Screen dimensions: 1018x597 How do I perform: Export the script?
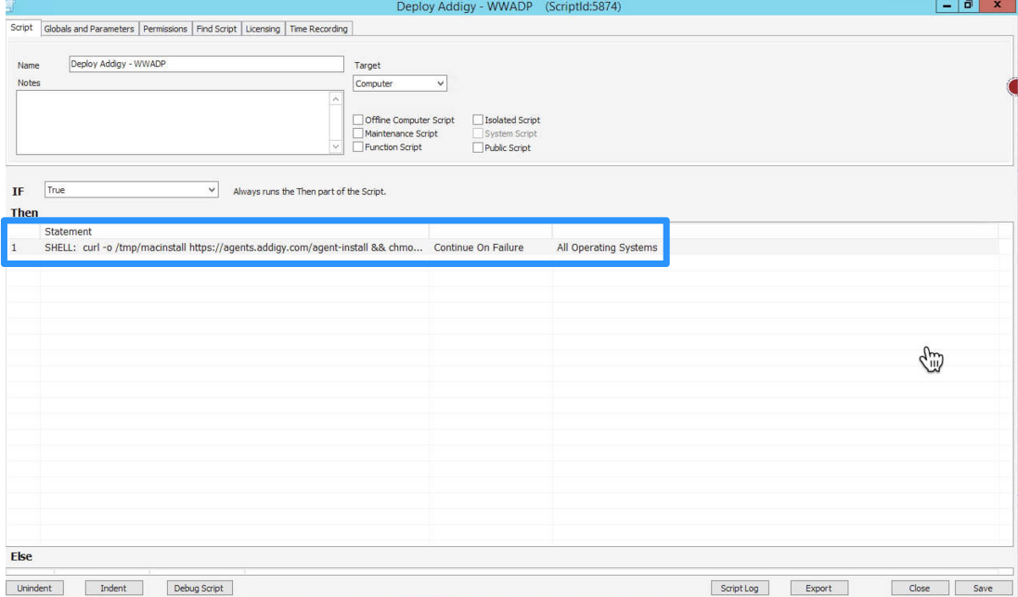coord(818,587)
